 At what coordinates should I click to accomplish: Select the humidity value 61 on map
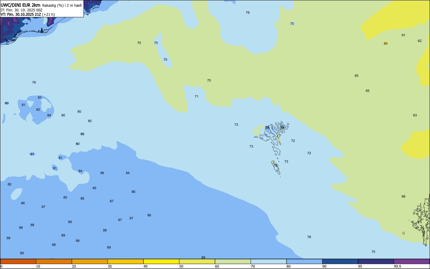pos(403,35)
